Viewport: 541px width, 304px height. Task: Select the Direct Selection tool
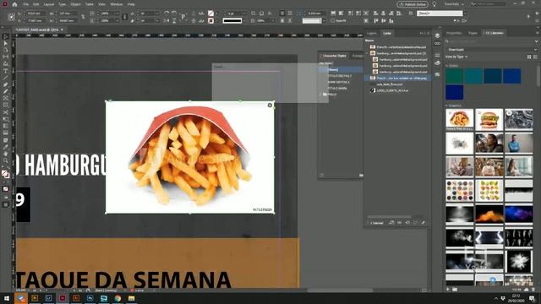[x=6, y=43]
